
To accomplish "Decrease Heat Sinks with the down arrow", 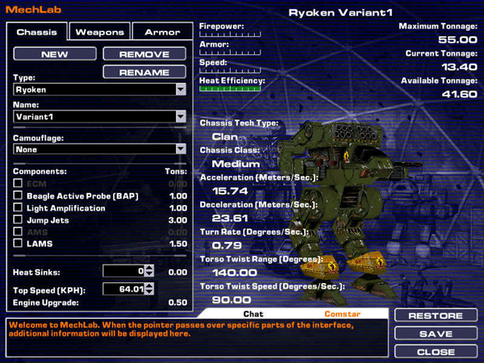I will point(149,274).
